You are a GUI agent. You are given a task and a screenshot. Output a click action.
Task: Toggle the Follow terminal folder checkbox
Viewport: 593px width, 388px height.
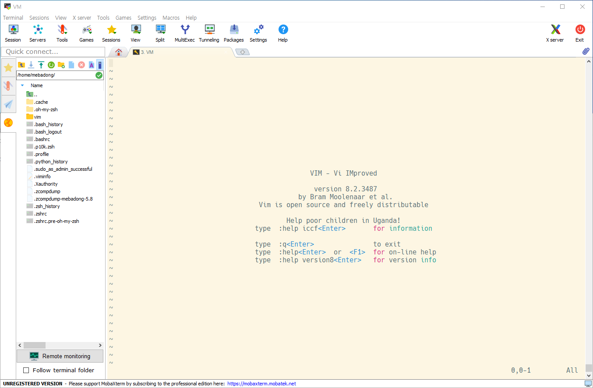point(26,370)
